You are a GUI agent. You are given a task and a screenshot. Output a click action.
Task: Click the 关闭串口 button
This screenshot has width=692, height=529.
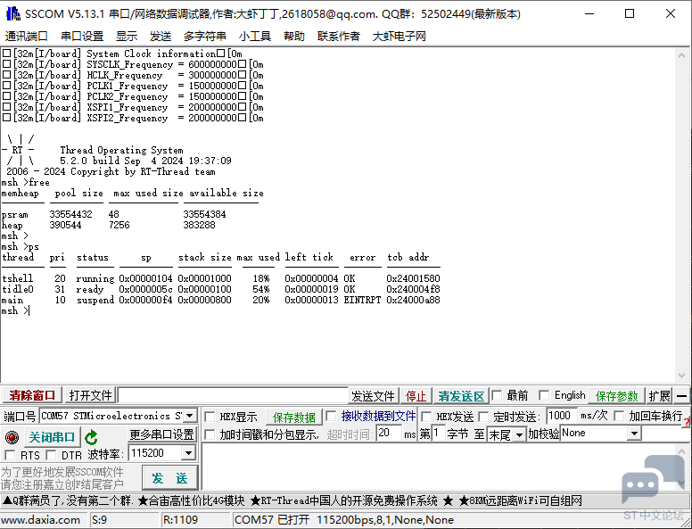[52, 437]
